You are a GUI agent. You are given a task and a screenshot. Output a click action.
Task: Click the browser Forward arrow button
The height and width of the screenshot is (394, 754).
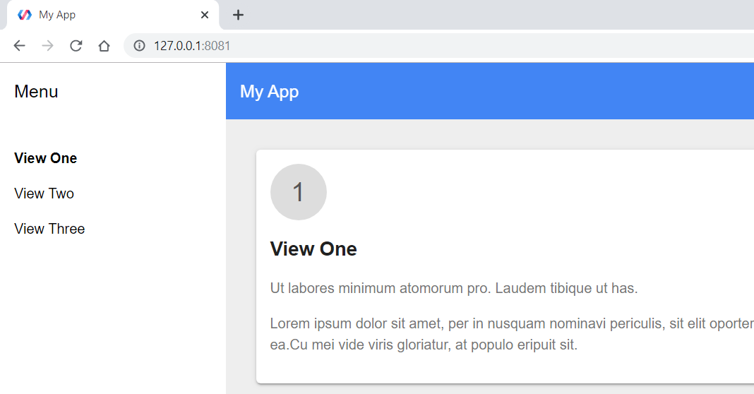pos(47,46)
